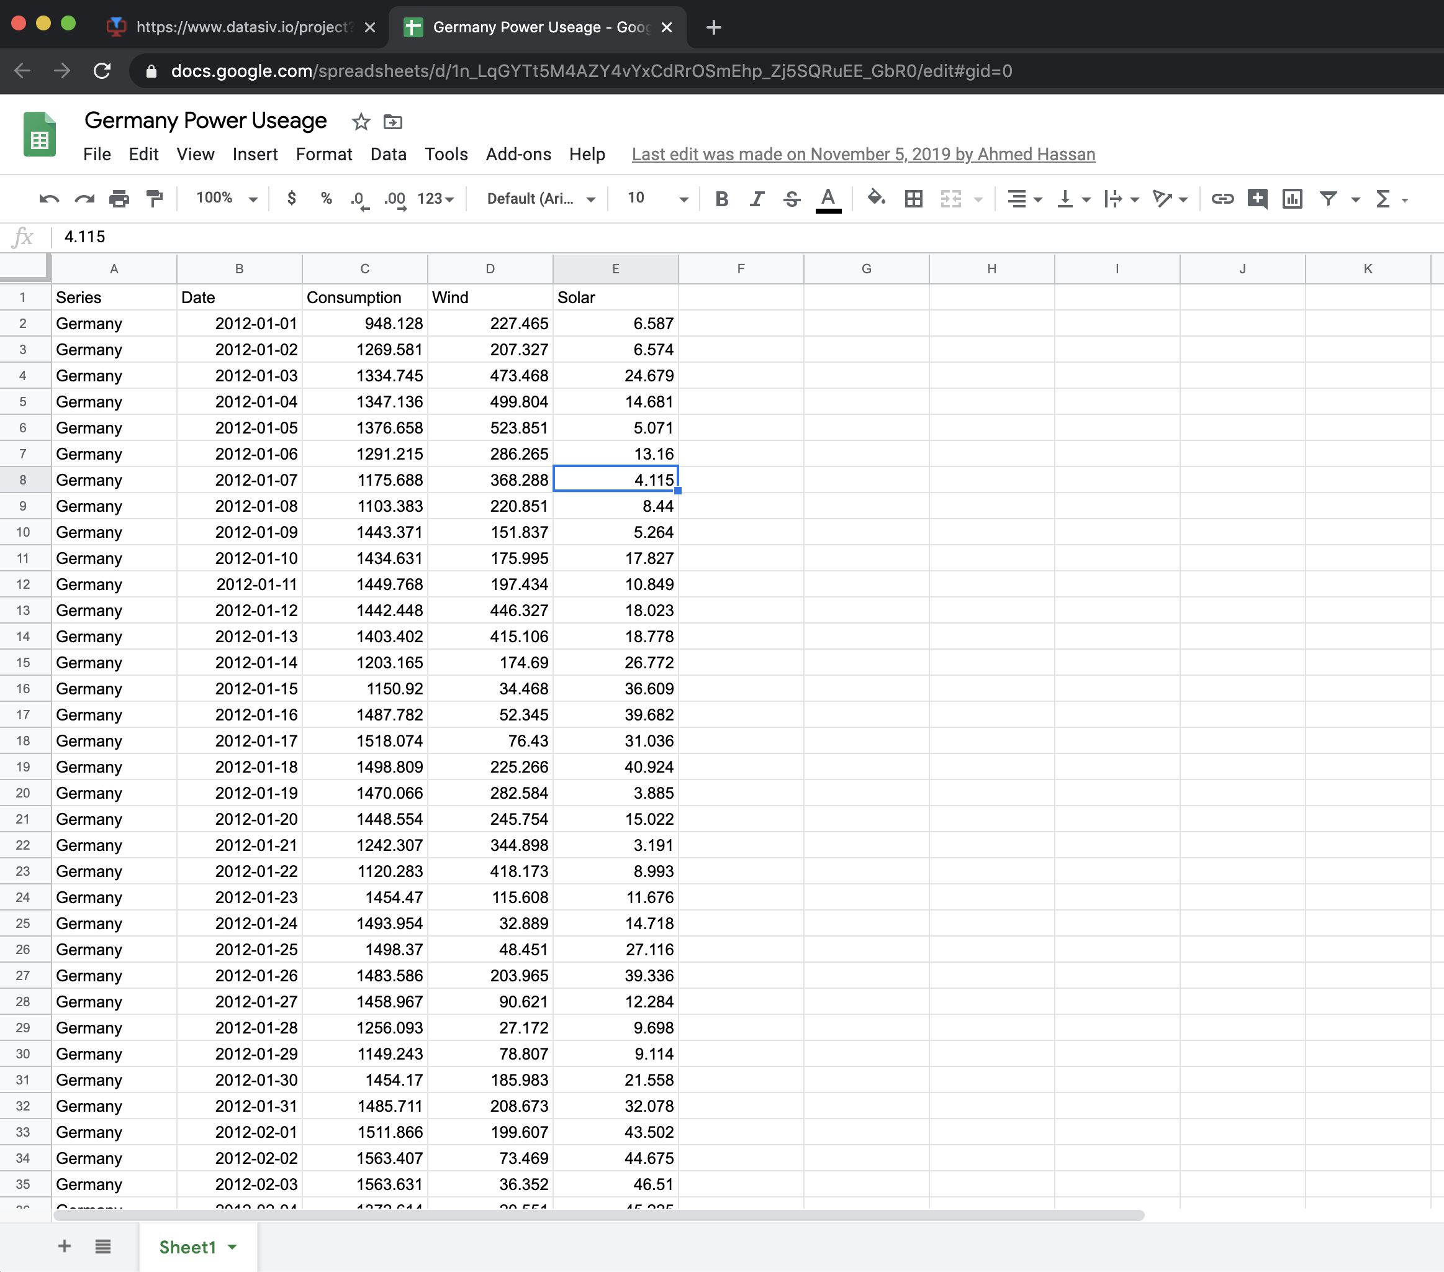This screenshot has width=1444, height=1272.
Task: Click the Insert comment icon
Action: click(x=1258, y=199)
